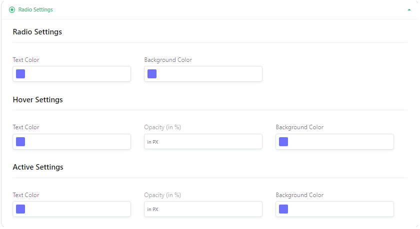Open the Active Settings Background Color swatch
The image size is (420, 229).
(x=283, y=209)
